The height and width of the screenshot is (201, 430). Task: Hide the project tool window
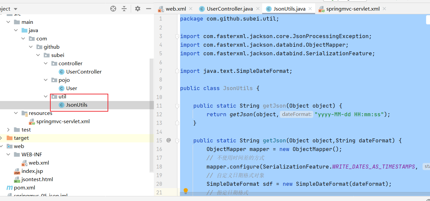click(x=149, y=9)
